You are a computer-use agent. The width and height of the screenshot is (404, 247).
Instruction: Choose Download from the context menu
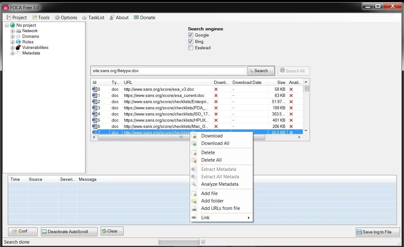[x=221, y=136]
